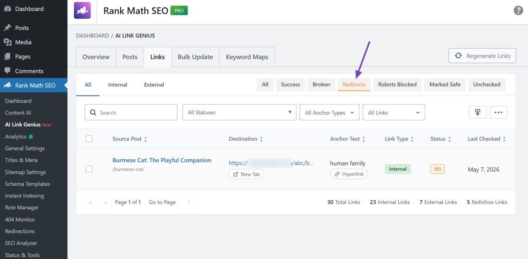Click the Rank Math logo icon
The height and width of the screenshot is (259, 528).
(82, 11)
